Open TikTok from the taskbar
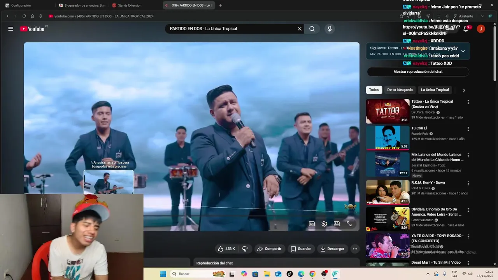498x280 pixels. coord(289,274)
